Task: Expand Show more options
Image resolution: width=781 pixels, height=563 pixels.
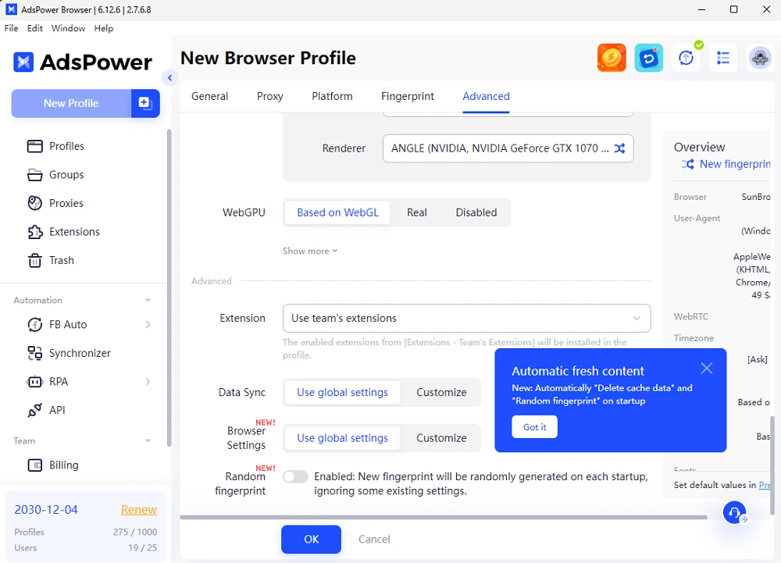Action: (310, 251)
